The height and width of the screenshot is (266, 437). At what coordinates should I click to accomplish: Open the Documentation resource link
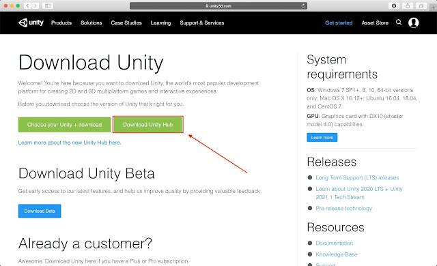click(334, 243)
